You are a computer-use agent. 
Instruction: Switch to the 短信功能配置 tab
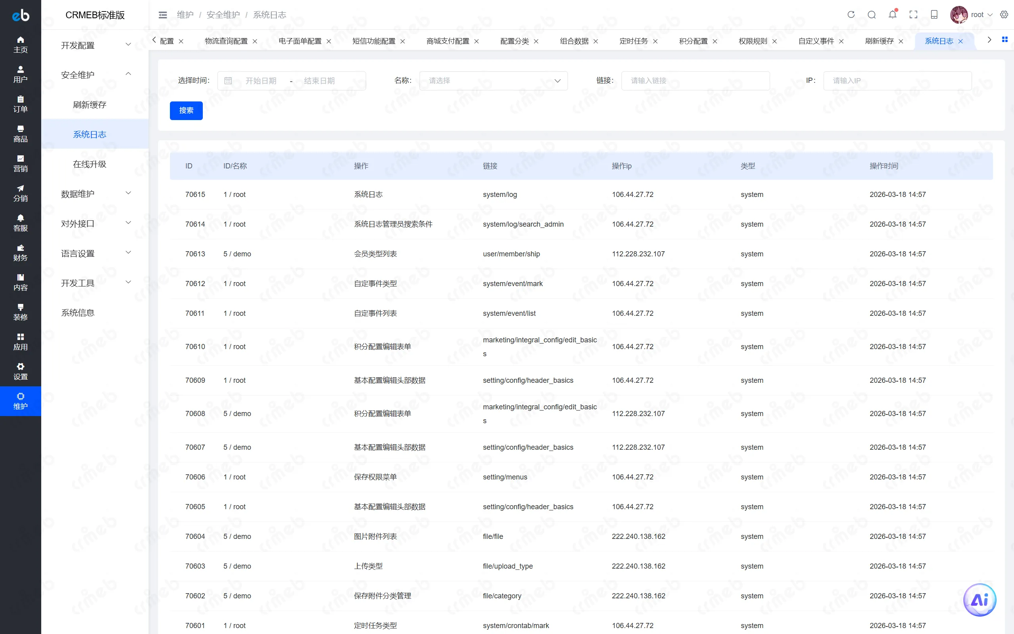click(x=374, y=41)
